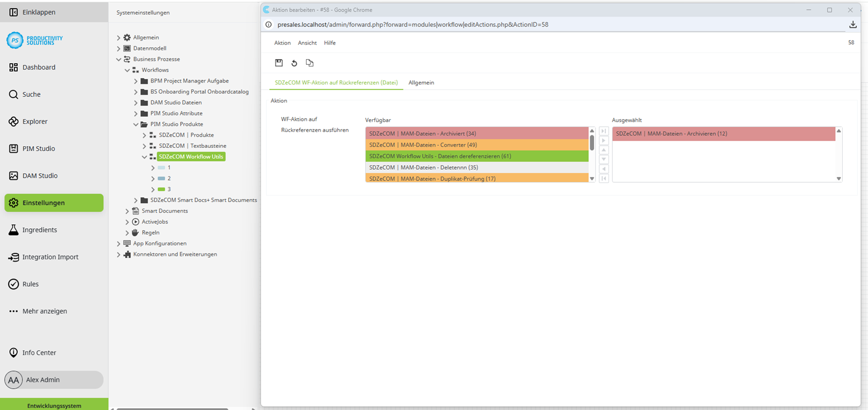The height and width of the screenshot is (410, 868).
Task: Select 'SDZeCOM | MAM-Dateien - Converter (49)' in Verfügbar
Action: coord(476,145)
